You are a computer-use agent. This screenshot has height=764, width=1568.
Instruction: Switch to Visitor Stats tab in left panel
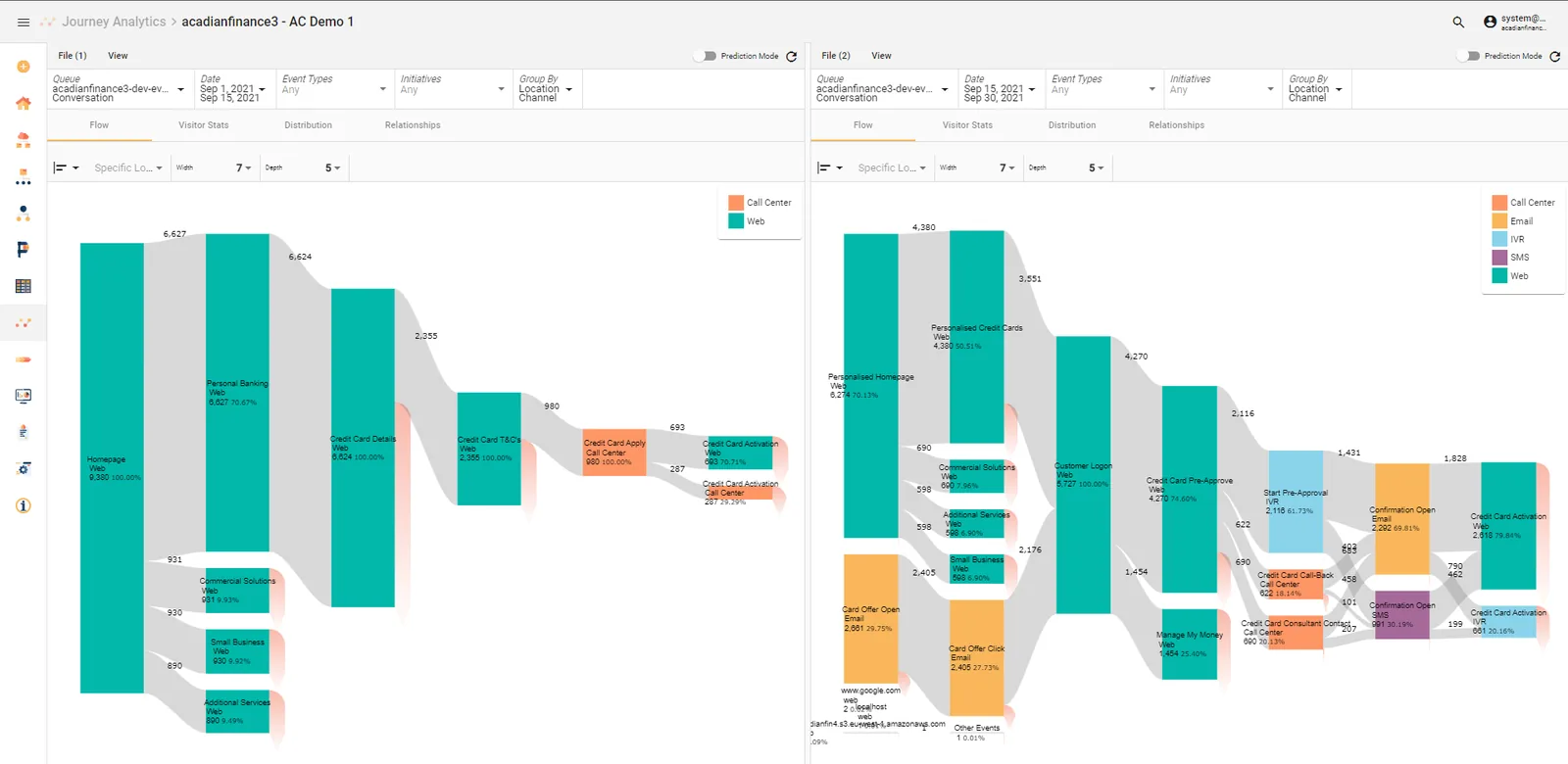[x=204, y=125]
